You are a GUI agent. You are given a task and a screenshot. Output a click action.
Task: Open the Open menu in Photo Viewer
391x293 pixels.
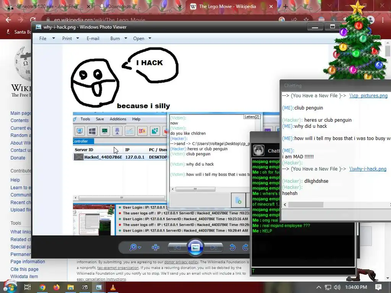139,39
